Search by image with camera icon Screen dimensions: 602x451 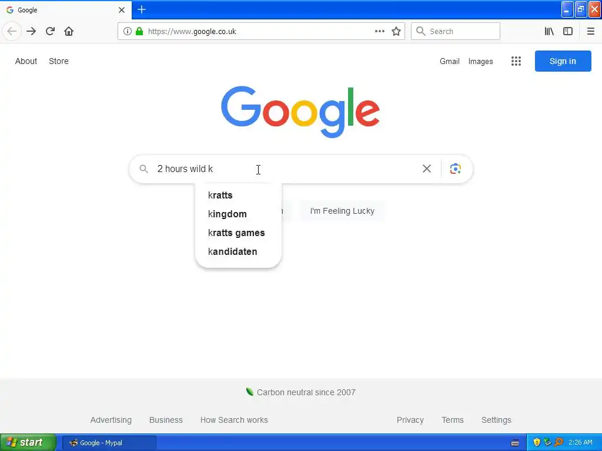[456, 169]
